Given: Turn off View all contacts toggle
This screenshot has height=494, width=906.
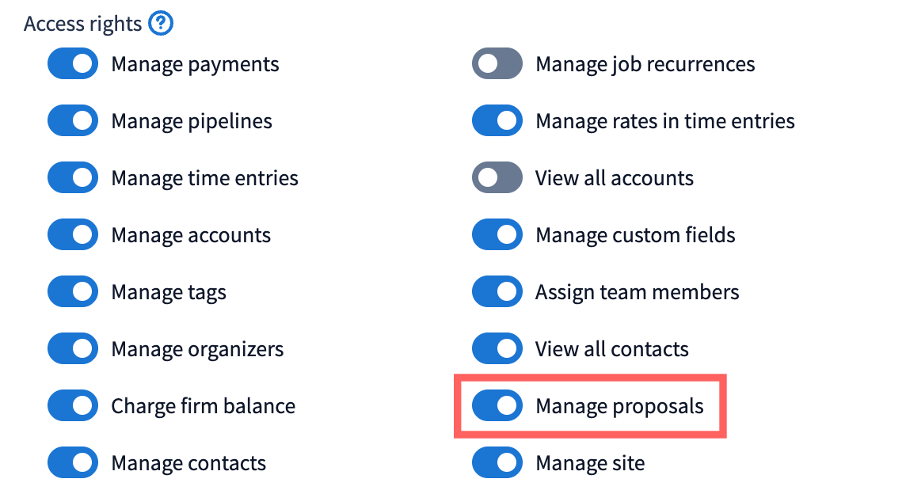Looking at the screenshot, I should coord(497,349).
